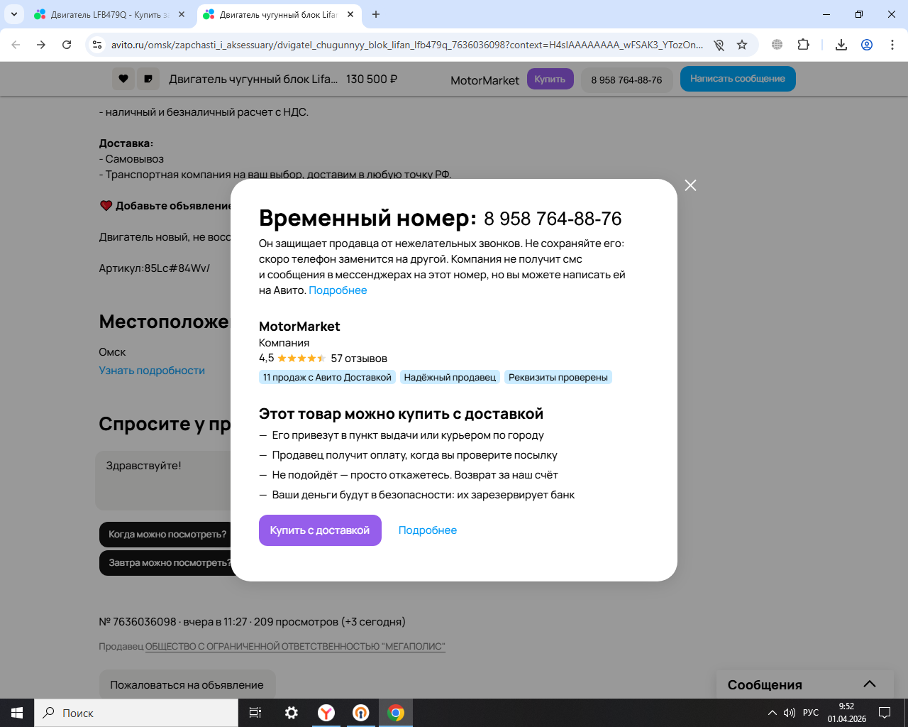The height and width of the screenshot is (727, 908).
Task: Open Settings gear on the taskbar
Action: point(292,713)
